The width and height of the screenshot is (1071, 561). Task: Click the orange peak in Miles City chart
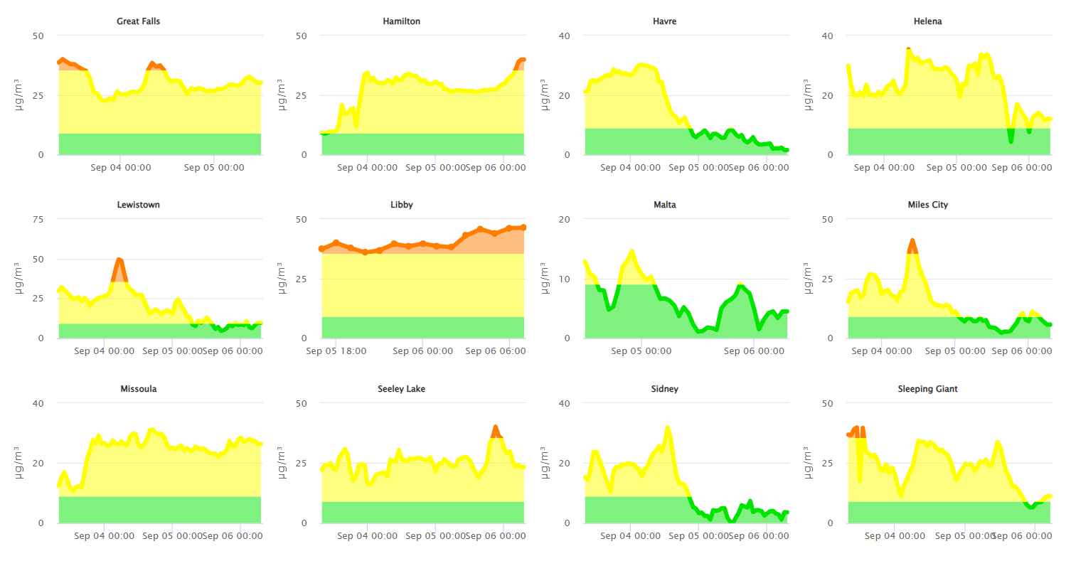912,242
